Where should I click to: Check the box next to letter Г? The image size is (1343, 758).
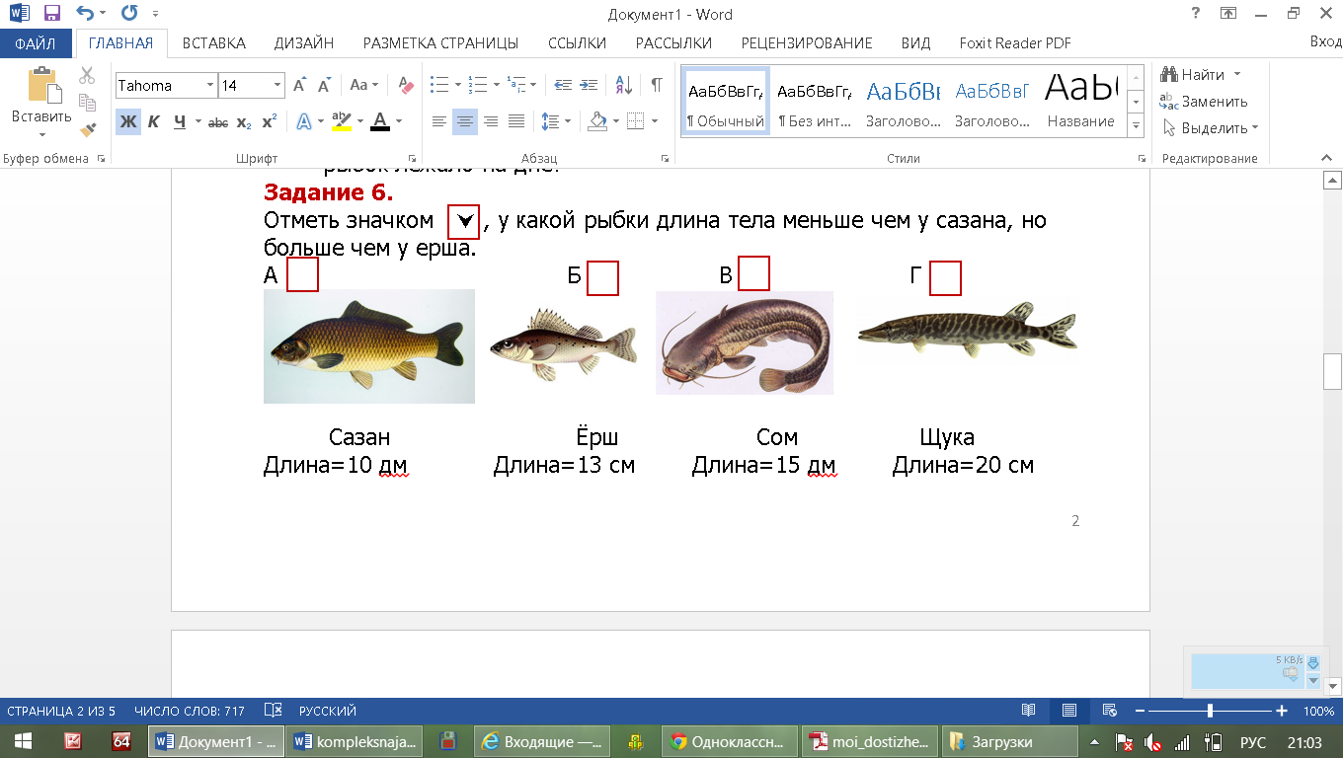(x=945, y=278)
